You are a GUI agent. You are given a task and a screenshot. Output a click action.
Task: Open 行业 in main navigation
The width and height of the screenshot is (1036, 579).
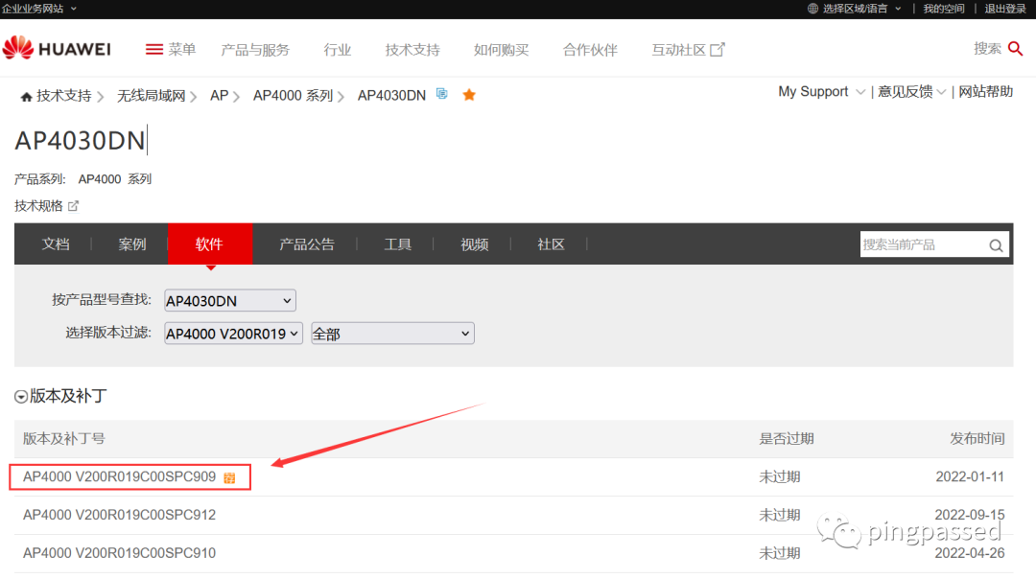[x=337, y=50]
